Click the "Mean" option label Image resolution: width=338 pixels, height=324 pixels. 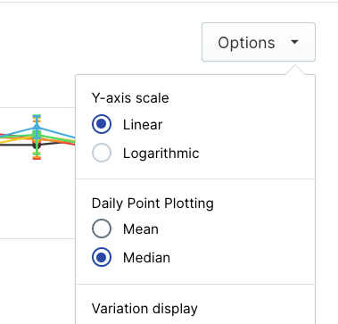[141, 229]
